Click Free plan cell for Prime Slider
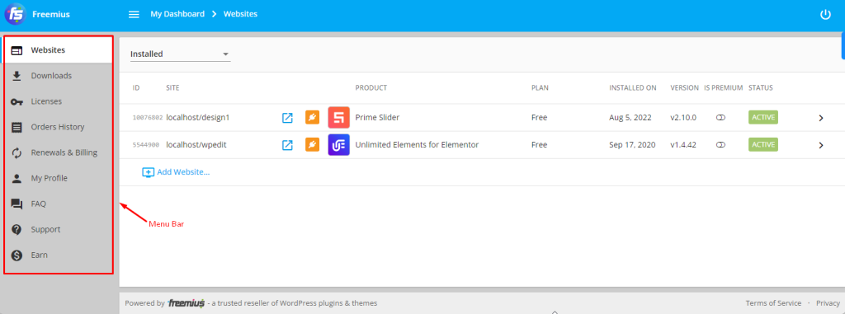This screenshot has width=845, height=314. tap(540, 117)
